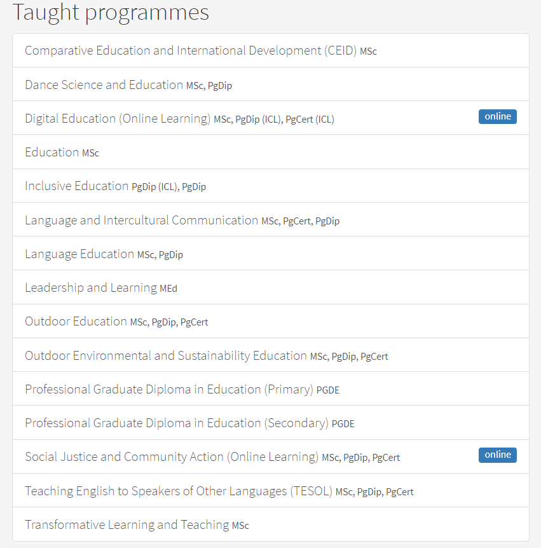
Task: Open Comparative Education and International Development MSc
Action: point(191,51)
